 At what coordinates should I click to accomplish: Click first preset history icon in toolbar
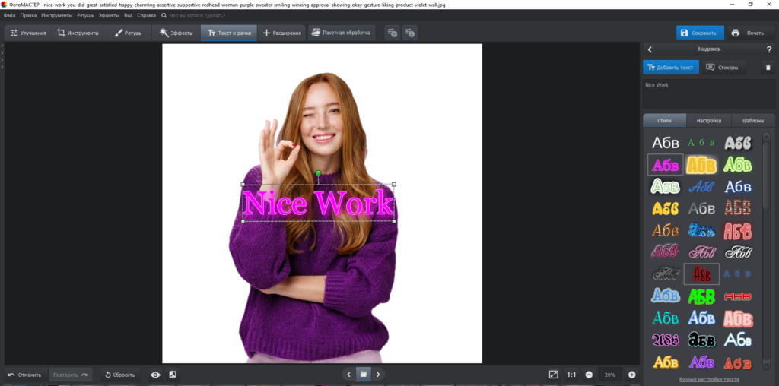coord(392,33)
